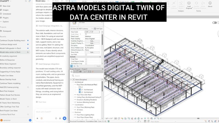
Task: Toggle the Annotation Crop checkbox
Action: [x=86, y=64]
